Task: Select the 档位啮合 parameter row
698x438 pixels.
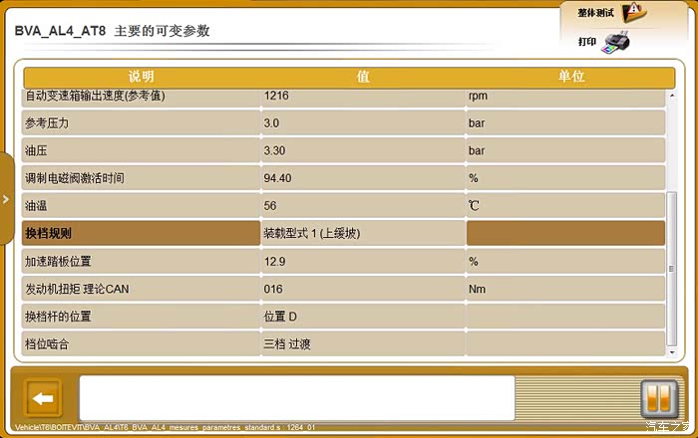Action: [x=141, y=343]
